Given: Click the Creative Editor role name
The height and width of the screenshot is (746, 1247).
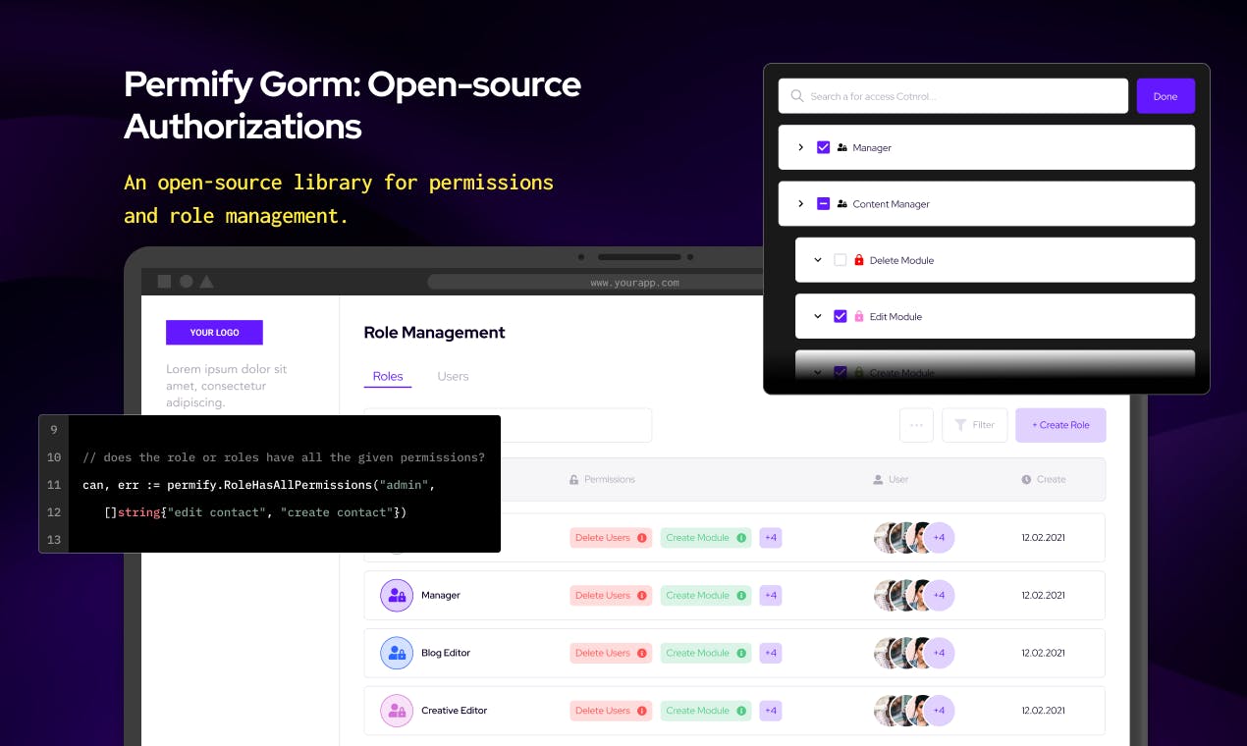Looking at the screenshot, I should point(454,710).
